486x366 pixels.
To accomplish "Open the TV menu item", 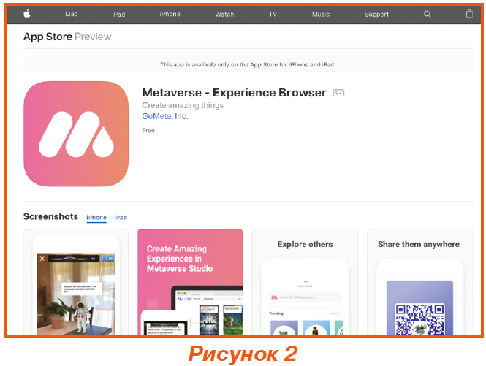I will click(273, 15).
